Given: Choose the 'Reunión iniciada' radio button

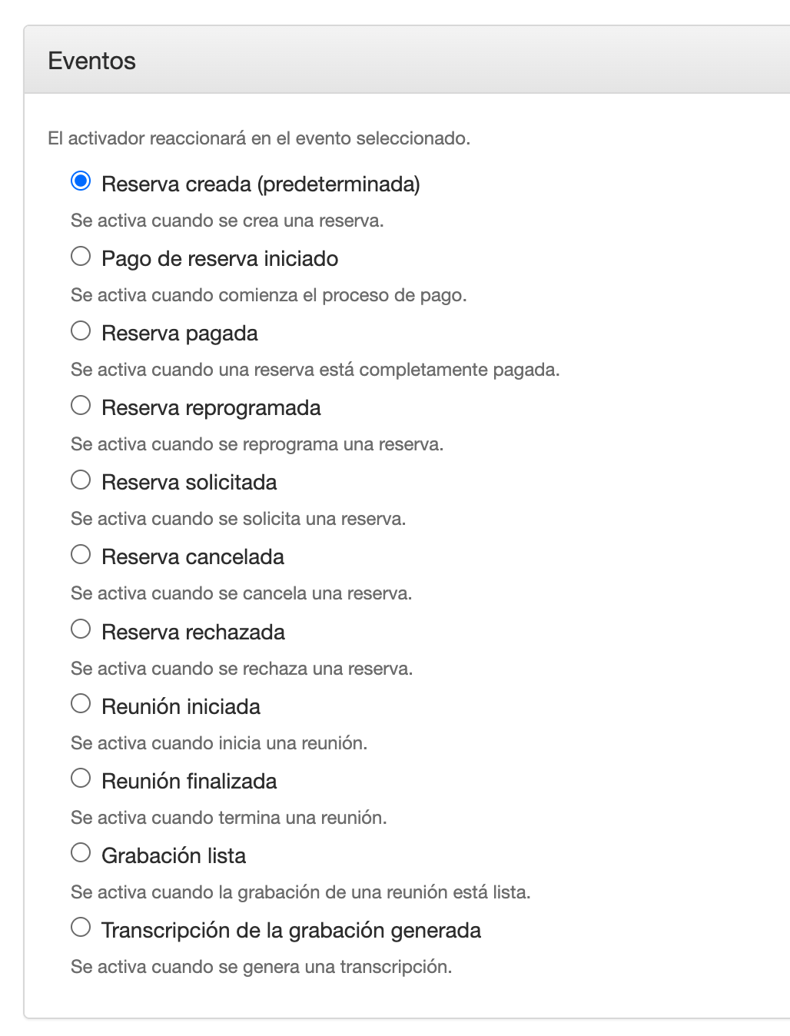Looking at the screenshot, I should click(81, 704).
